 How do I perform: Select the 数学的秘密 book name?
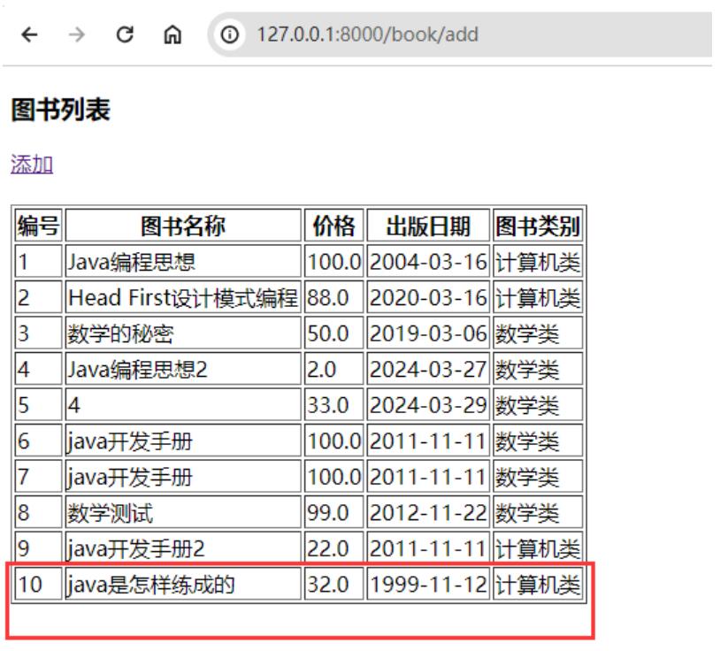120,333
